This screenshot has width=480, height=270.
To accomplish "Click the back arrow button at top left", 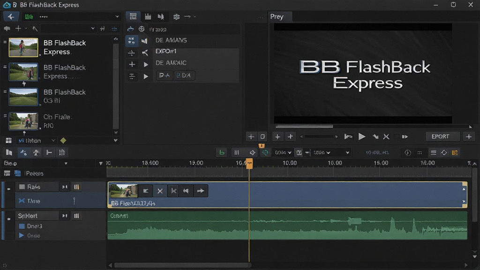I will tap(11, 16).
